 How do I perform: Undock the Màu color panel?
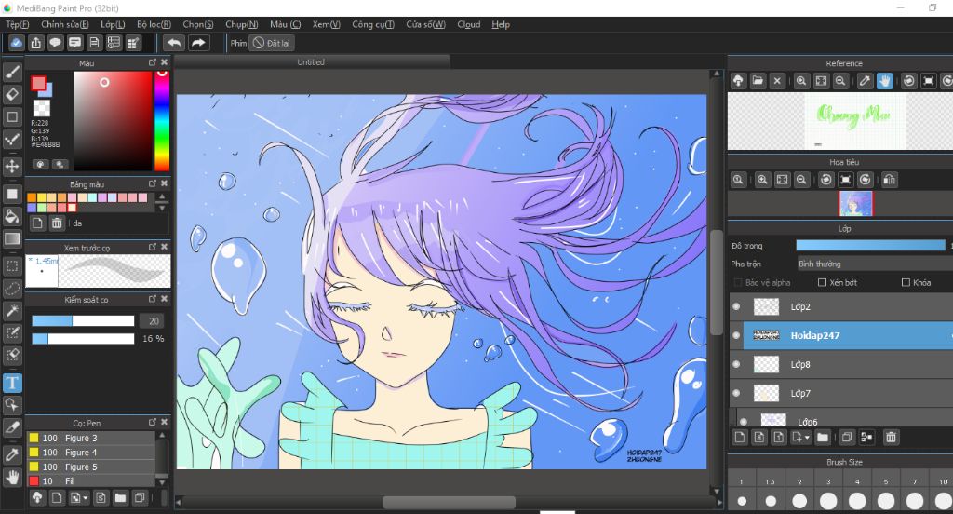(x=153, y=62)
